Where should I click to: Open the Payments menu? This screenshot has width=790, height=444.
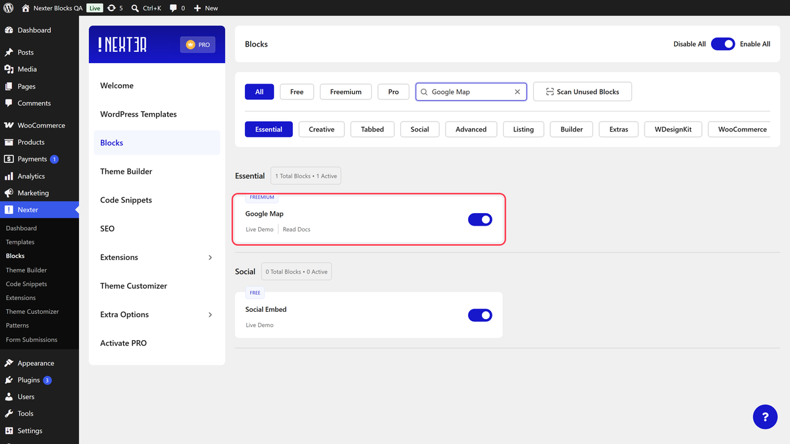39,159
